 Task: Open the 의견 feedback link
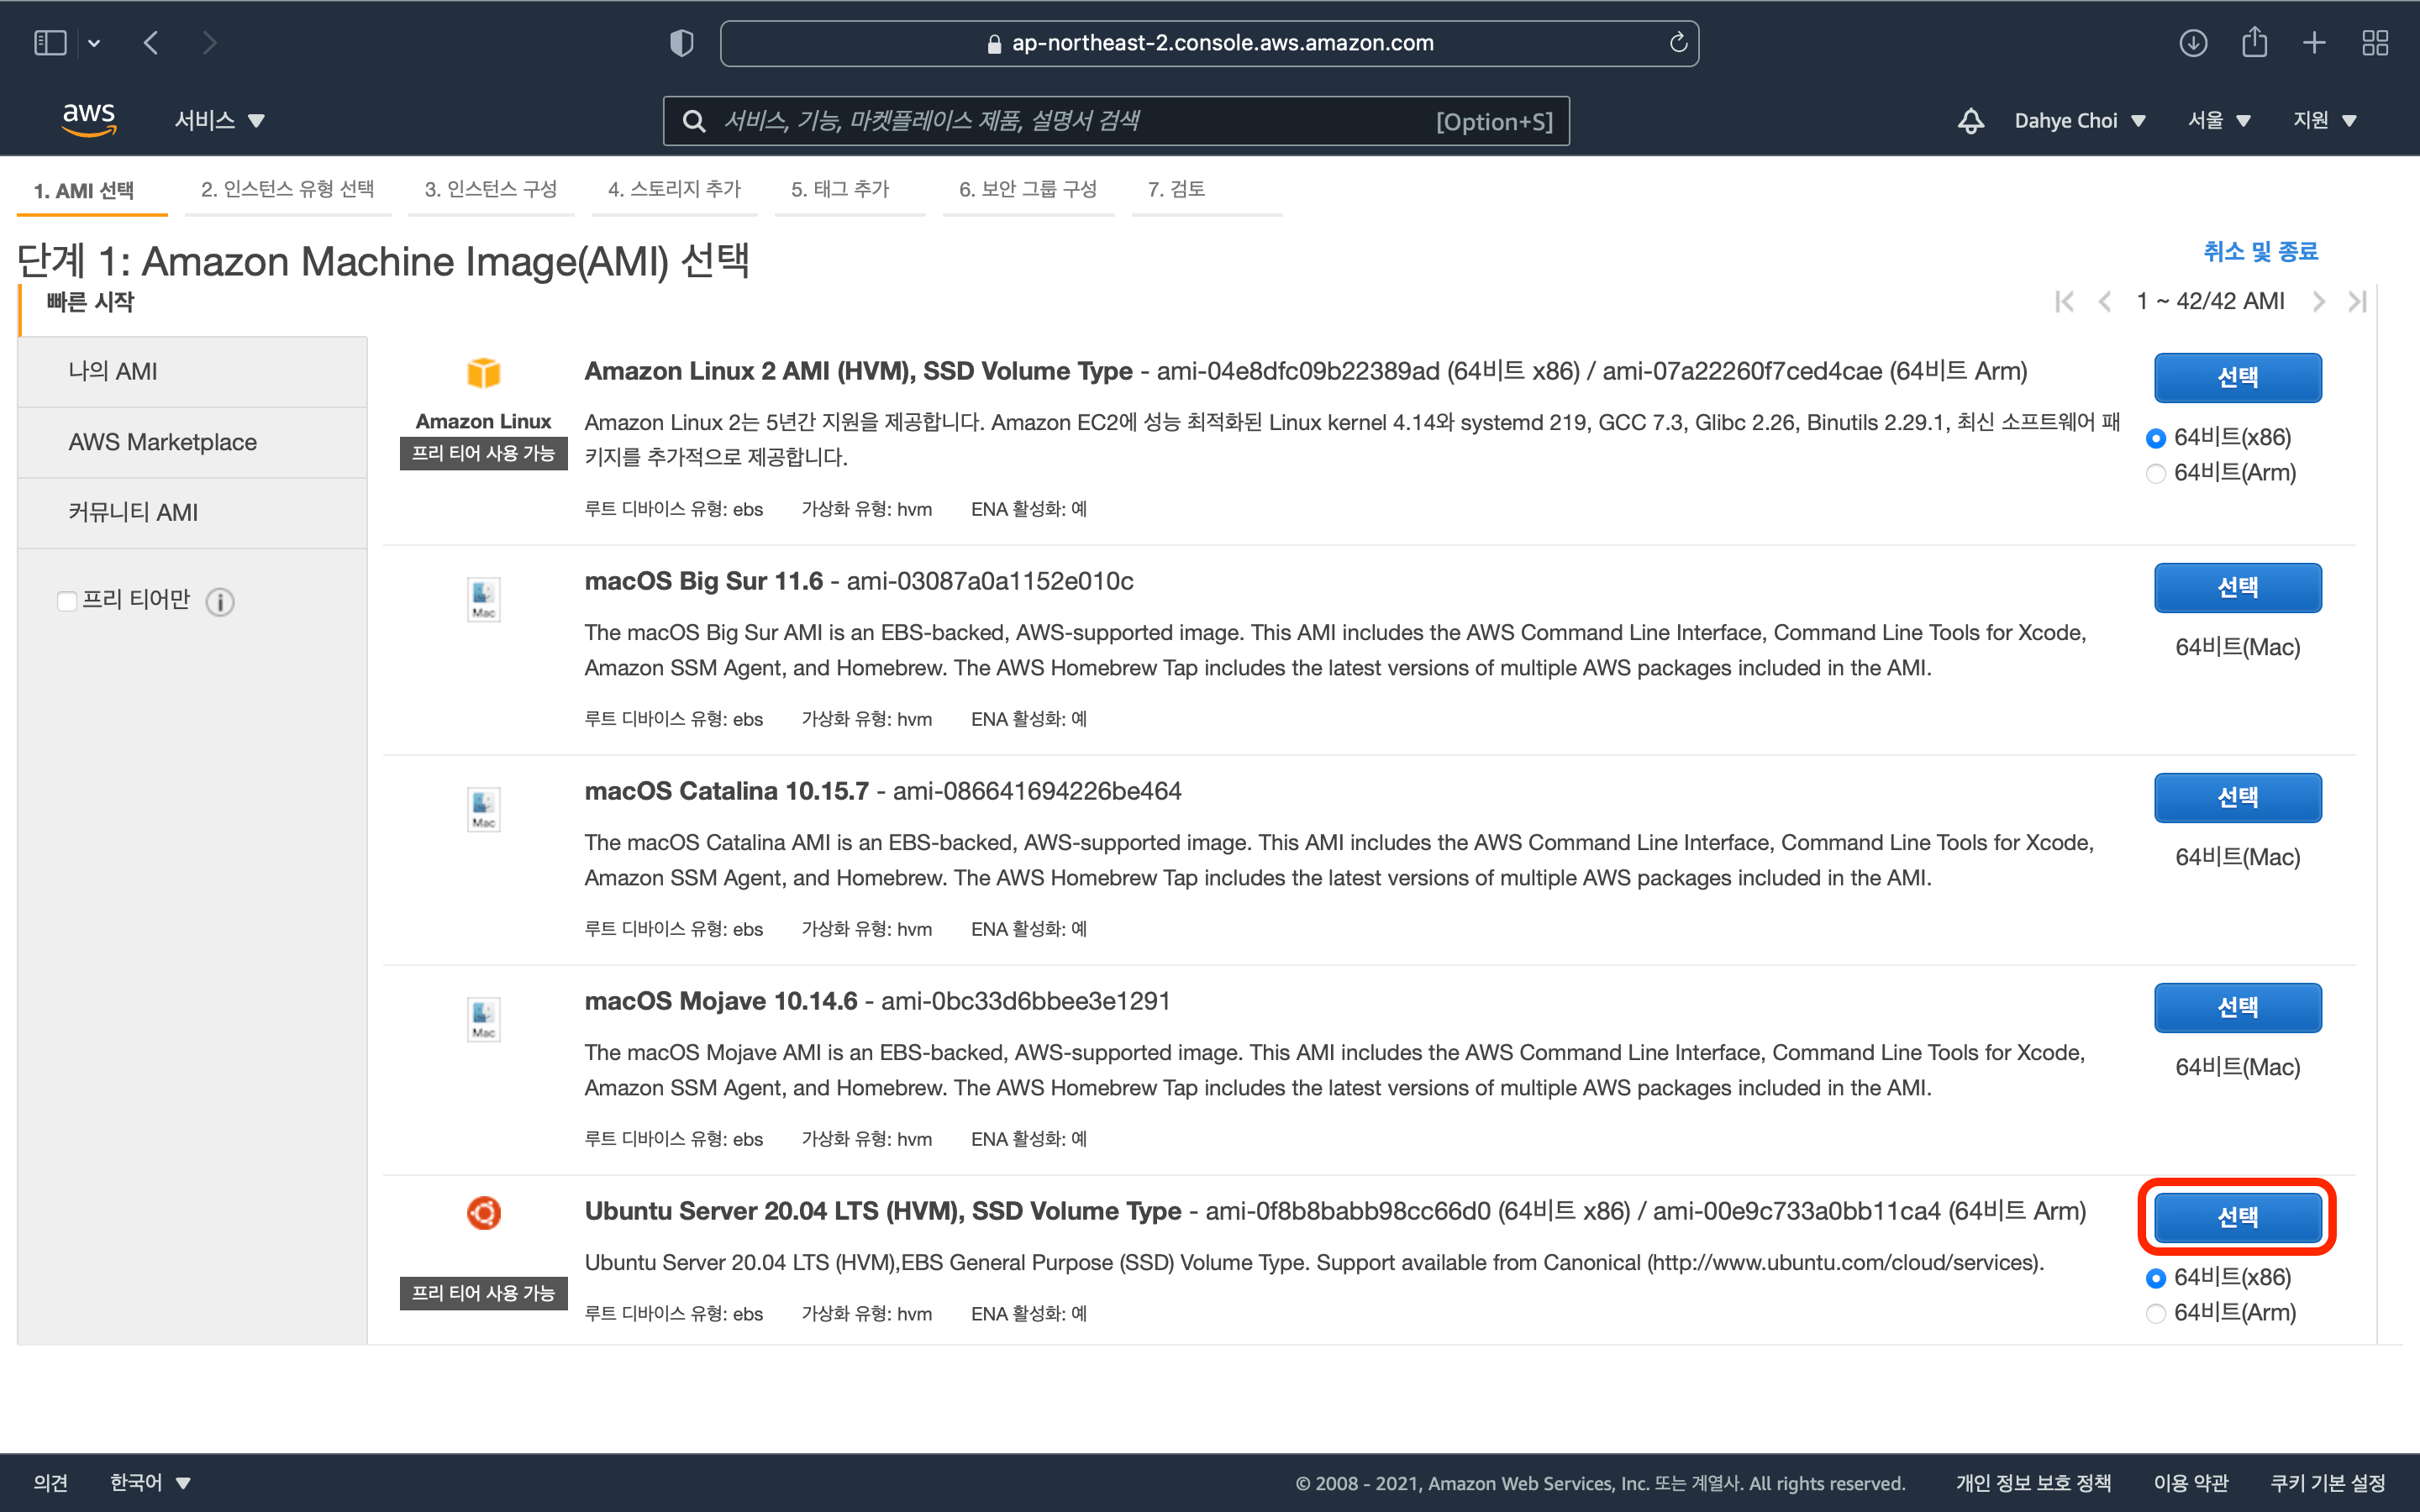pyautogui.click(x=51, y=1482)
